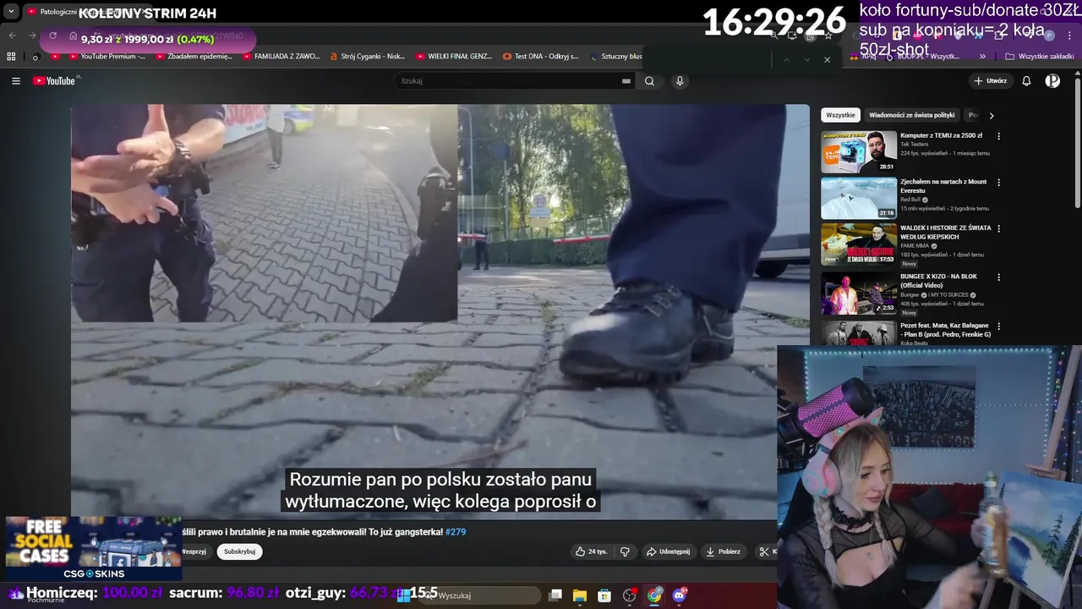Go to next find-bar match arrow
1082x609 pixels.
click(806, 60)
